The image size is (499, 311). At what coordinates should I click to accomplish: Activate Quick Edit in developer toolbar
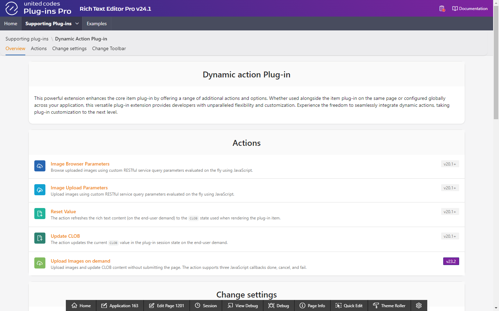pyautogui.click(x=349, y=305)
